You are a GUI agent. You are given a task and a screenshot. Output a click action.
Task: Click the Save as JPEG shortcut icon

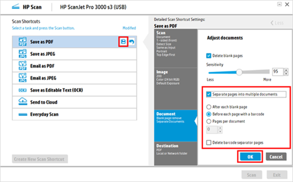[x=23, y=54]
